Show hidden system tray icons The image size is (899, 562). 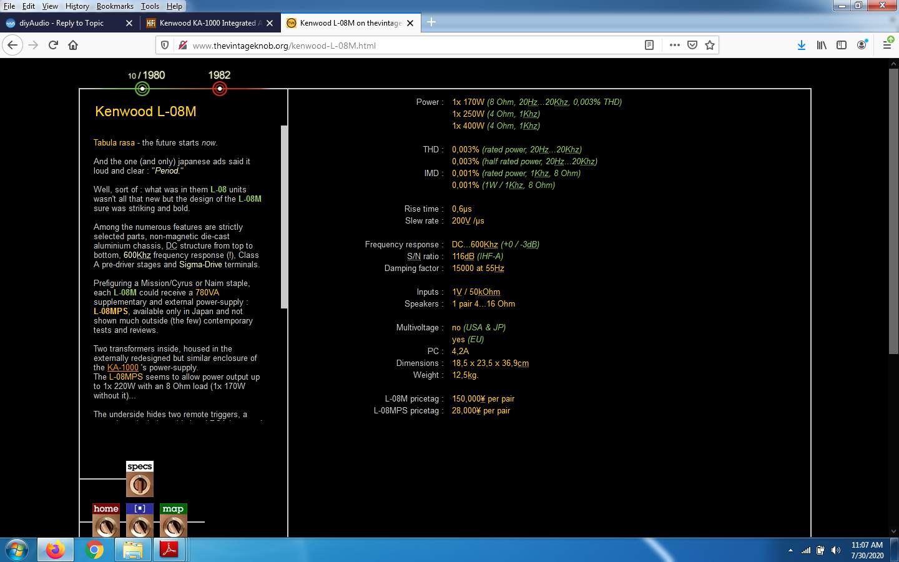click(790, 550)
